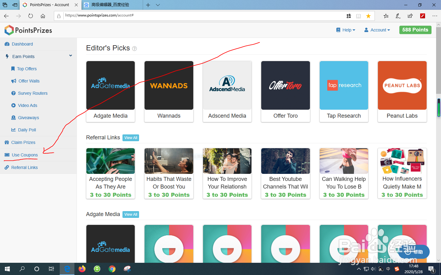Open a new tab with plus
The width and height of the screenshot is (441, 275).
coord(148,5)
